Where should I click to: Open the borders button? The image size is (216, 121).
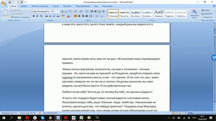pos(102,16)
